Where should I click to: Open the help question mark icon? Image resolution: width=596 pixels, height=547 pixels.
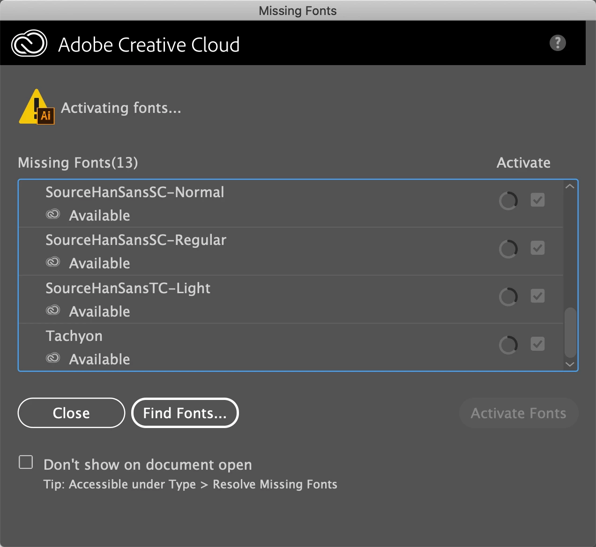point(558,43)
